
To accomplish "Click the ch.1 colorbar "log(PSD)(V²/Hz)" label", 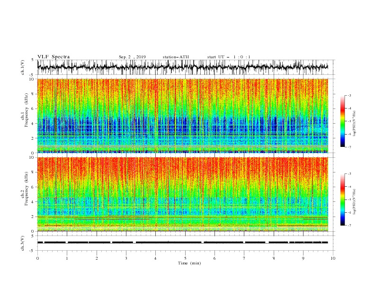I will click(x=354, y=124).
